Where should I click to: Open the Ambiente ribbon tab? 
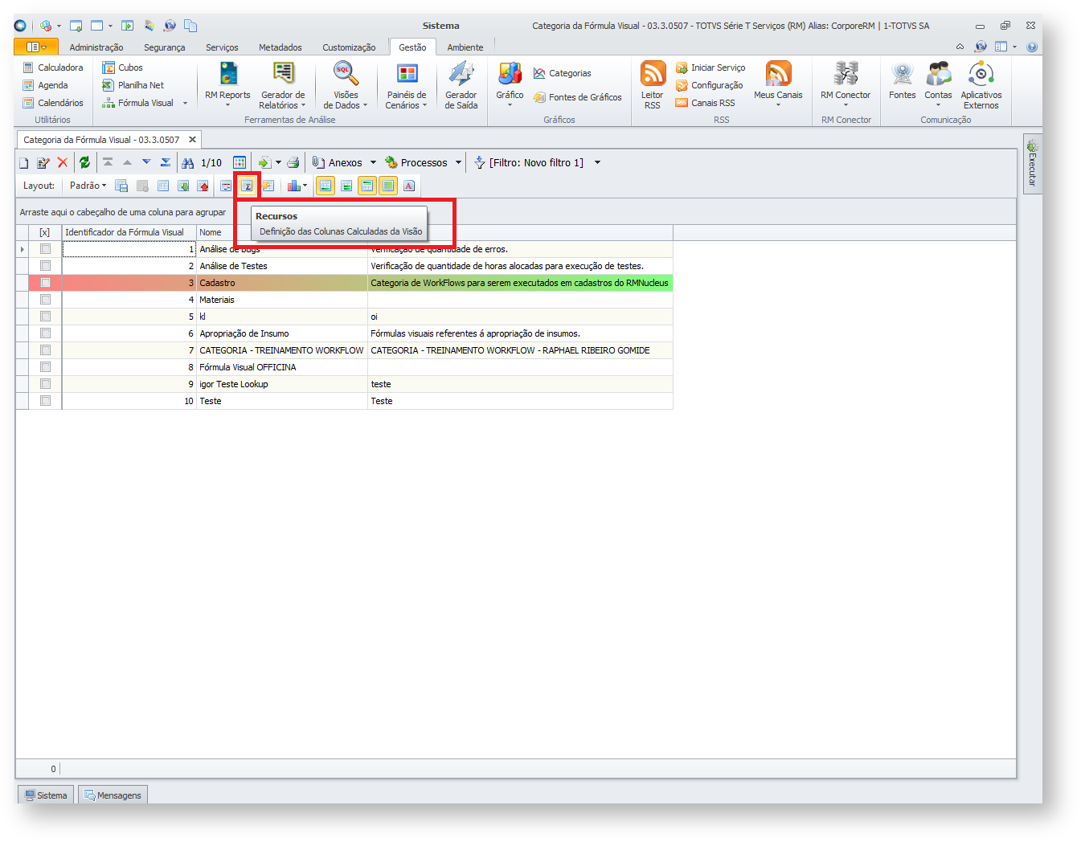pyautogui.click(x=465, y=47)
